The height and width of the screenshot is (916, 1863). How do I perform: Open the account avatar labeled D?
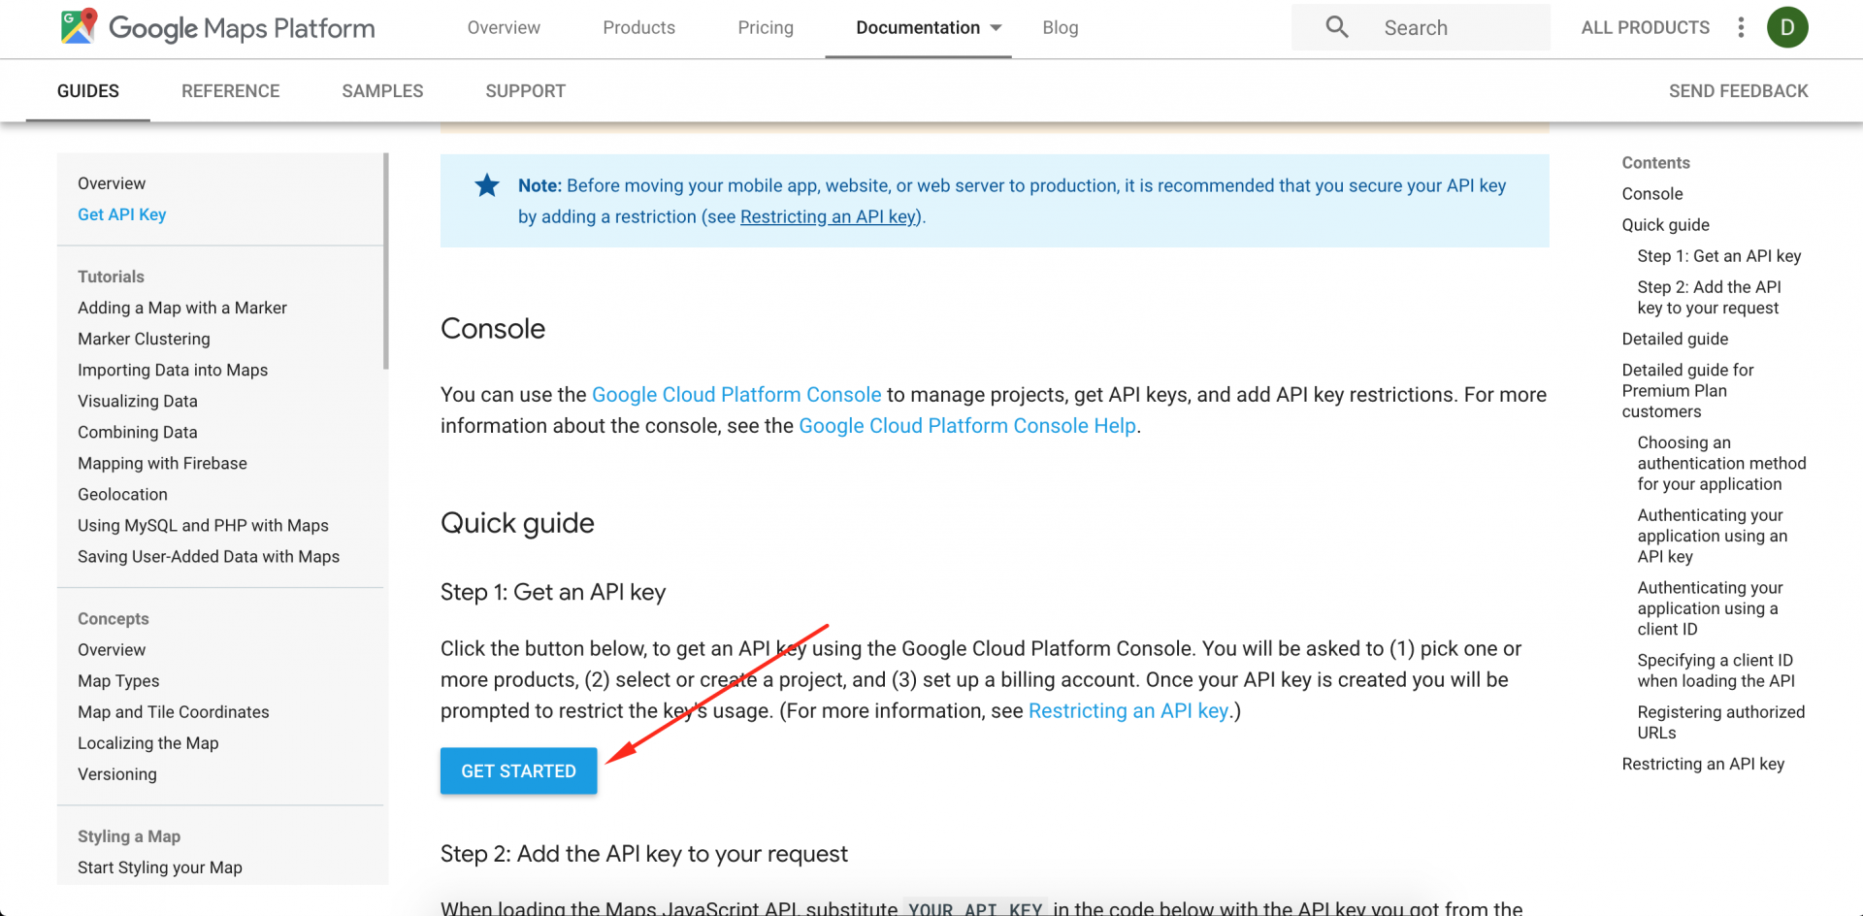[x=1787, y=27]
